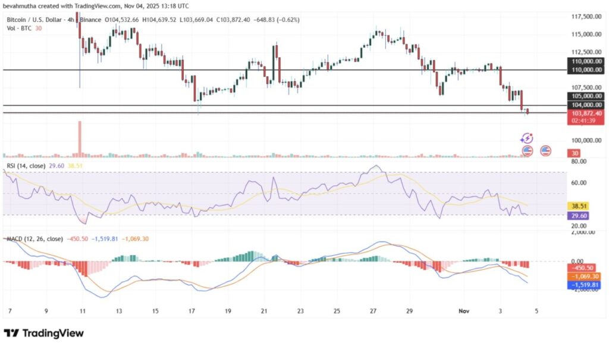Select the Bitcoin / U.S. Dollar symbol title

click(x=42, y=20)
